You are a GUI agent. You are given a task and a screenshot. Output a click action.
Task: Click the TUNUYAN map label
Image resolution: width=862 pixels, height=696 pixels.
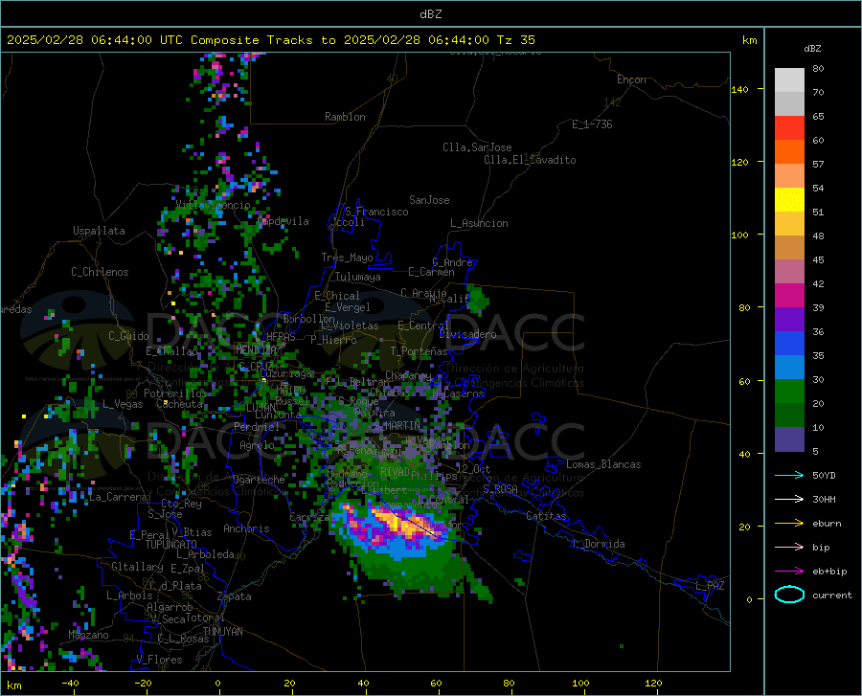pos(222,632)
